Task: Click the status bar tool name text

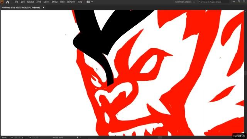Action: pyautogui.click(x=58, y=137)
